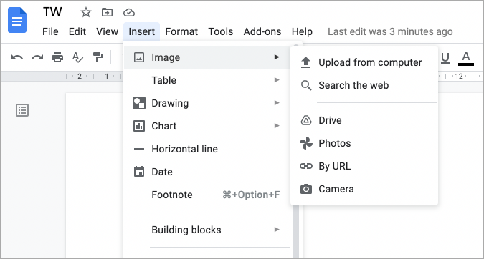Expand the Drawing submenu

pos(207,103)
